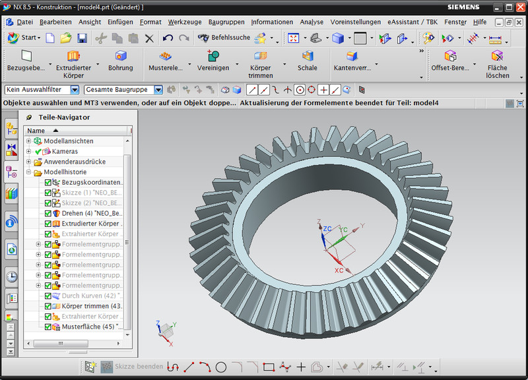This screenshot has height=380, width=528.
Task: Open the Kein Auswahlfilter dropdown
Action: 75,90
